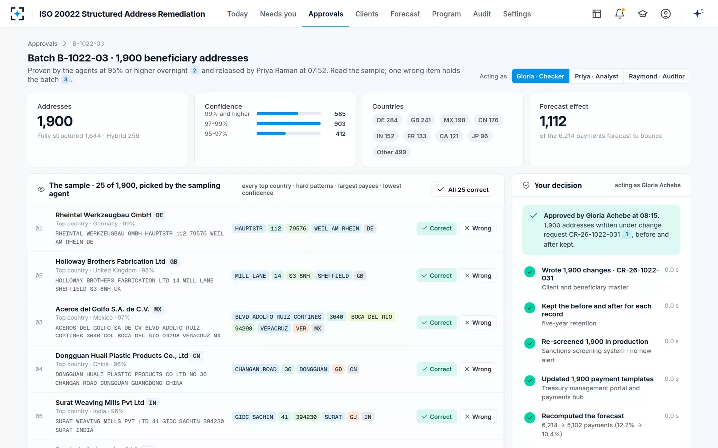Click the graduation cap learning icon
This screenshot has height=448, width=718.
pyautogui.click(x=643, y=14)
